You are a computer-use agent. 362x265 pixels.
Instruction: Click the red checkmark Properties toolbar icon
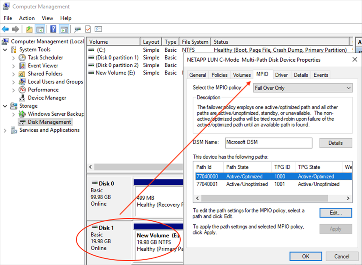pos(88,29)
